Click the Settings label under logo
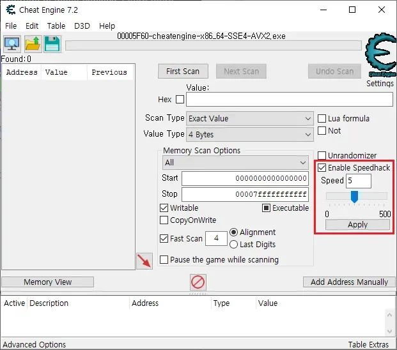Screen dimensions: 397x350 [x=380, y=84]
